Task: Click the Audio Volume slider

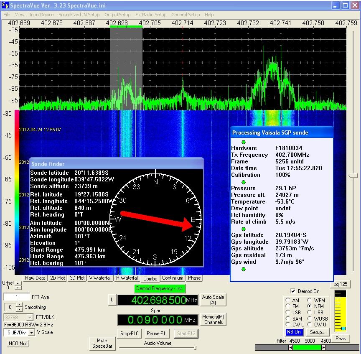Action: coord(158,347)
